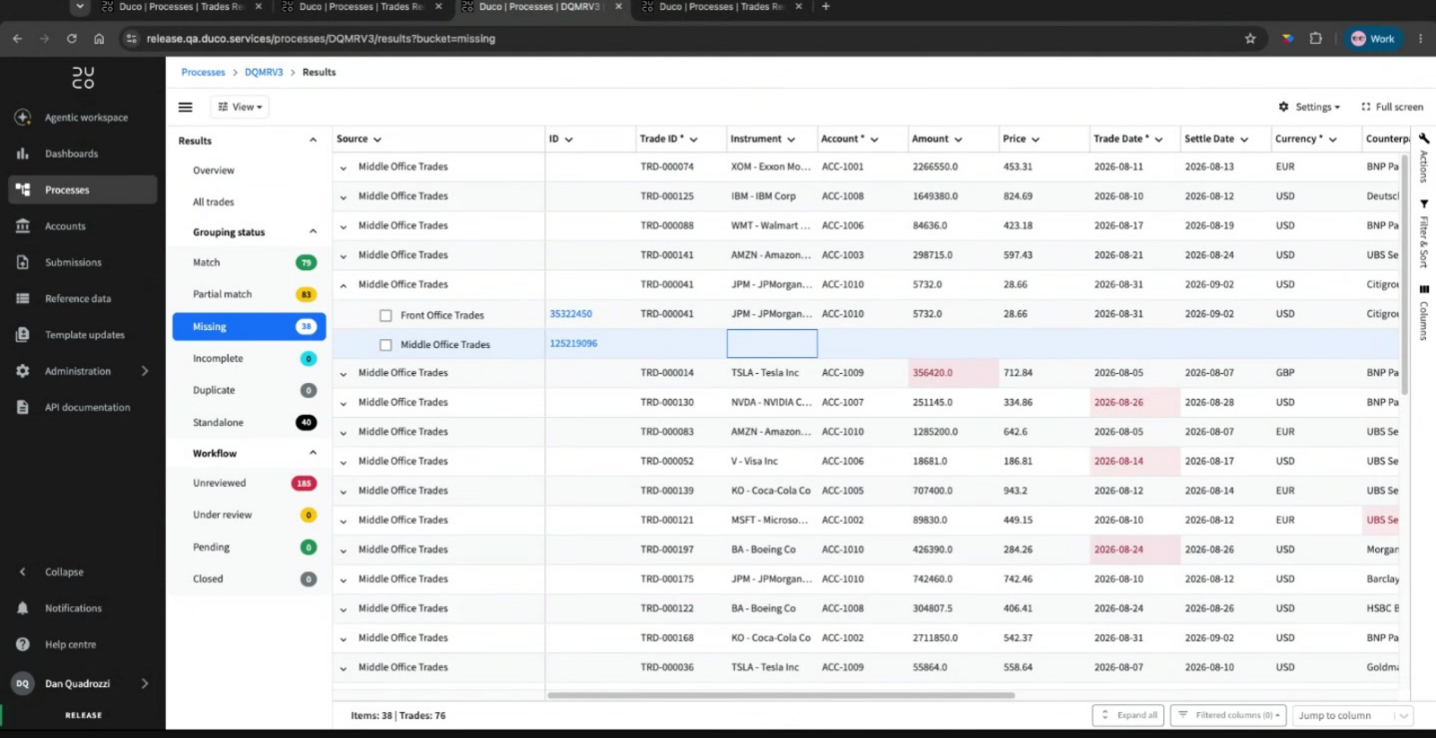Viewport: 1436px width, 738px height.
Task: Tick the Middle Office Trades sub-row checkbox
Action: click(386, 344)
